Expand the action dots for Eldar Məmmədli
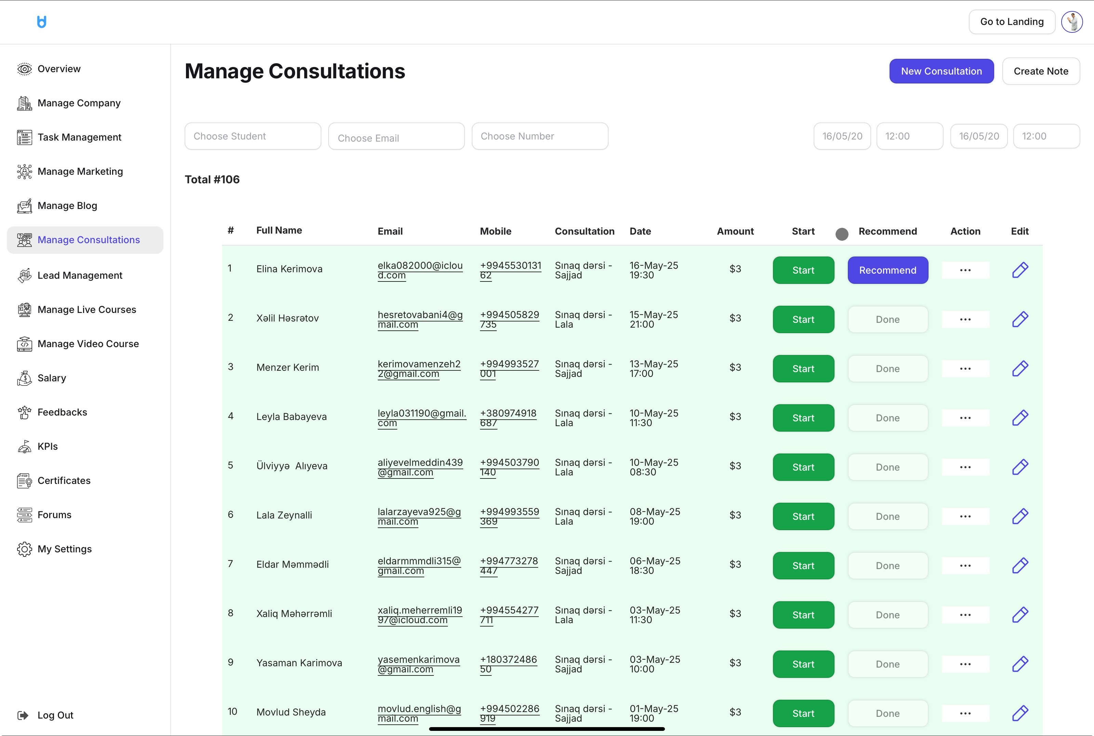1094x736 pixels. (965, 566)
